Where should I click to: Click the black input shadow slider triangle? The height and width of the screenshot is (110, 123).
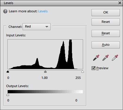8,72
